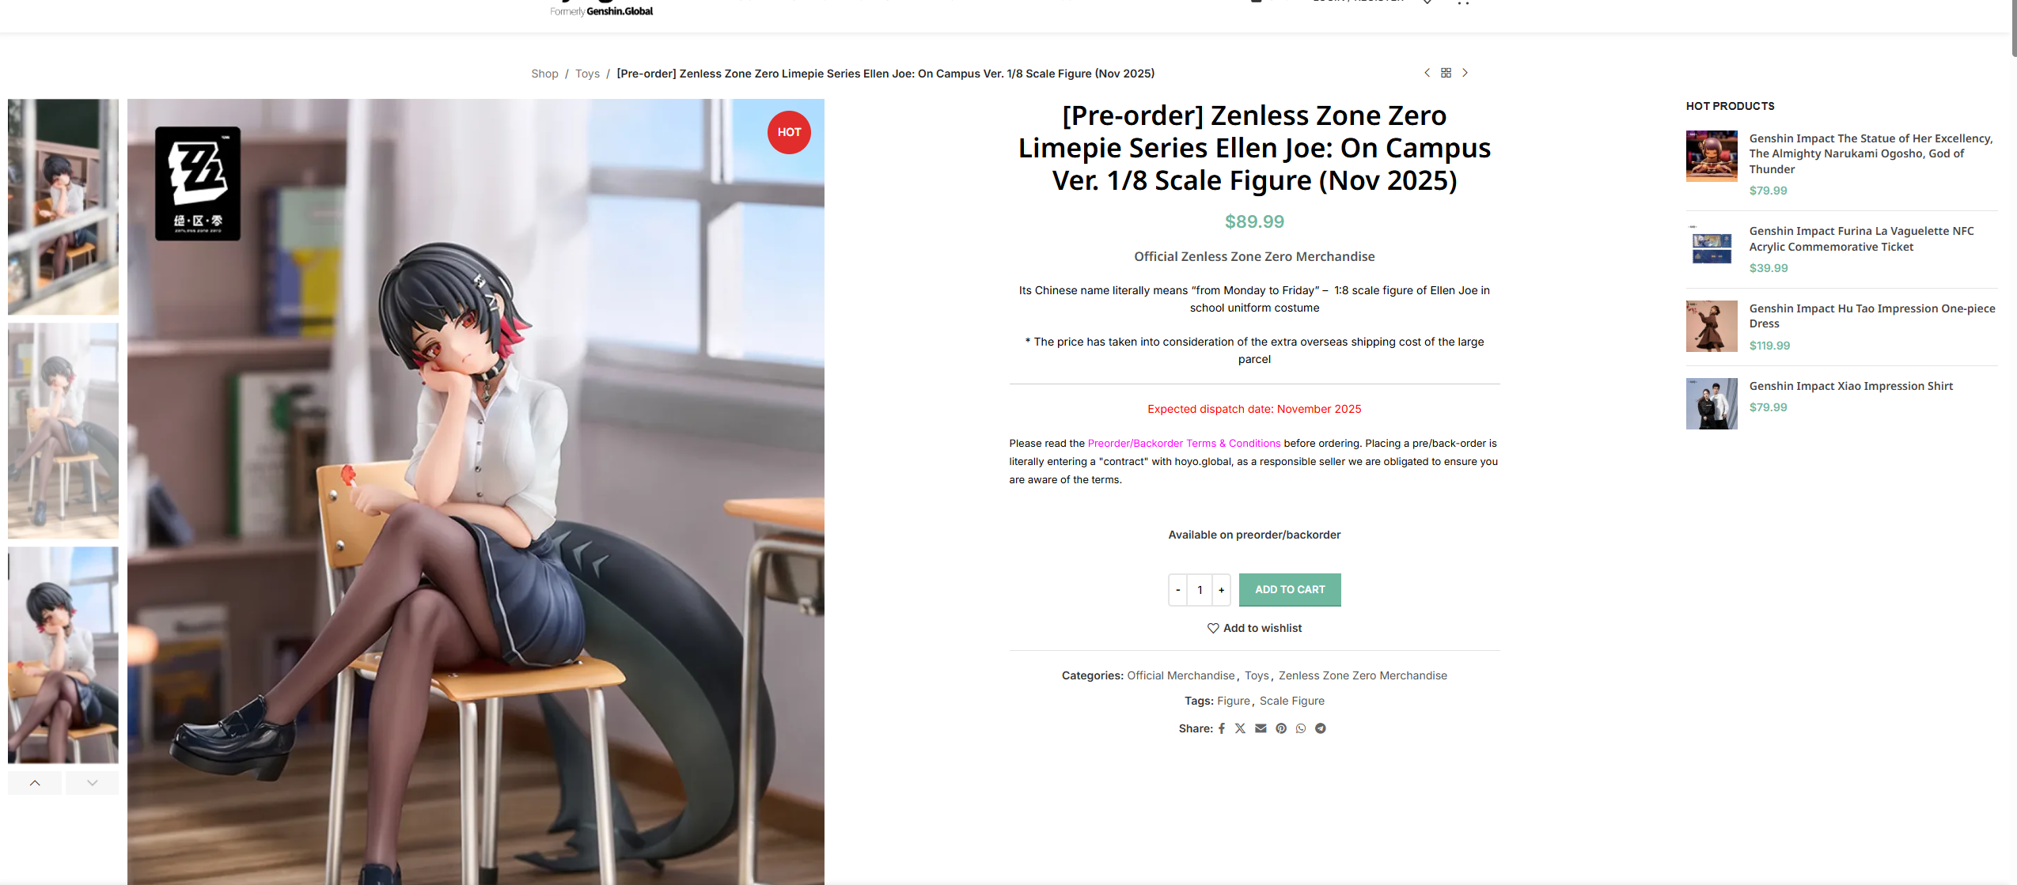
Task: Open the back-to-products grid icon
Action: tap(1446, 73)
